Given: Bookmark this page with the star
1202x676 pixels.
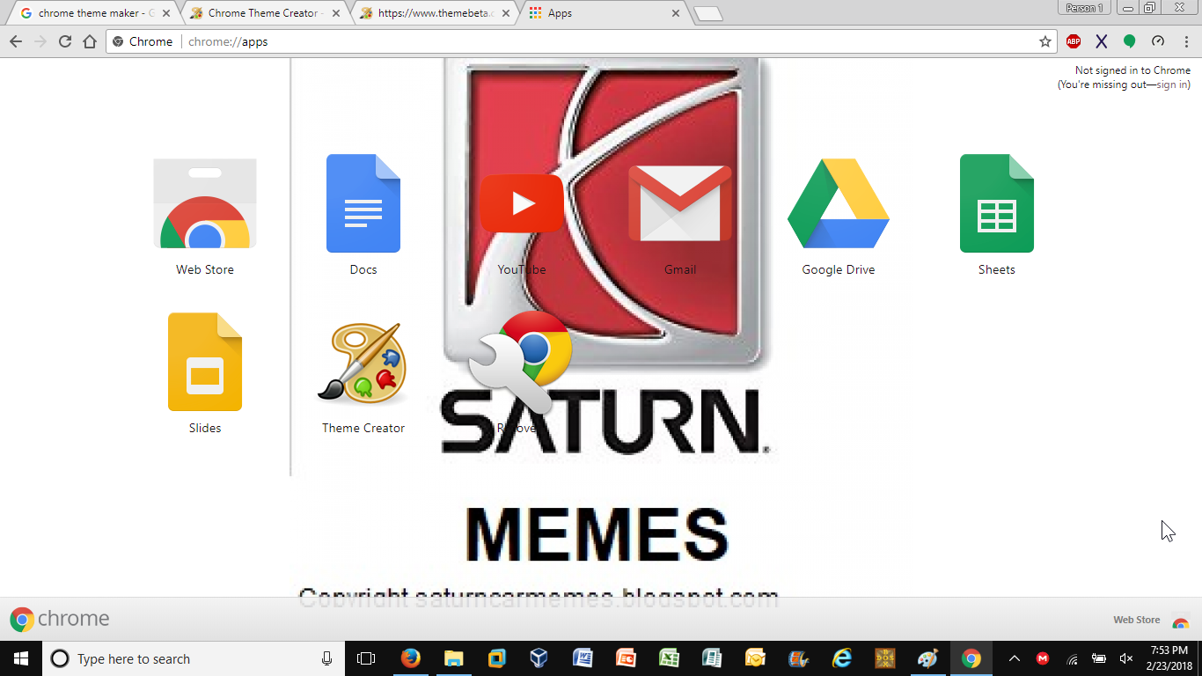Looking at the screenshot, I should click(1045, 41).
